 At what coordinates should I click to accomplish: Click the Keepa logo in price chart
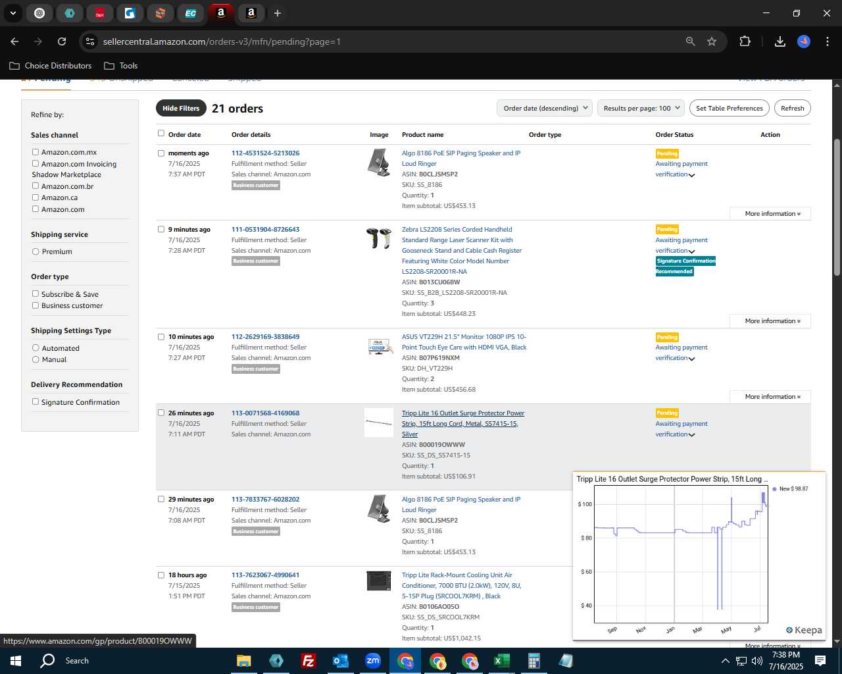[804, 630]
